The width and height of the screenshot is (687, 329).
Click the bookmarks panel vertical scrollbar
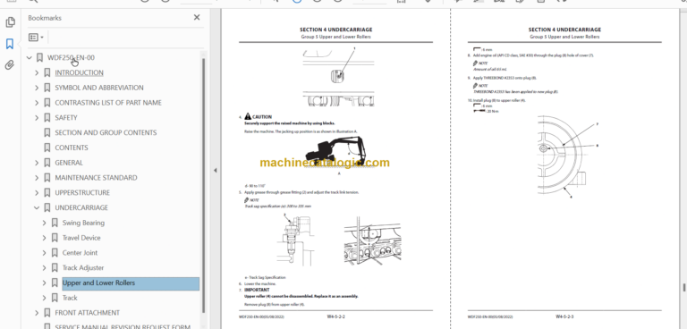click(203, 185)
